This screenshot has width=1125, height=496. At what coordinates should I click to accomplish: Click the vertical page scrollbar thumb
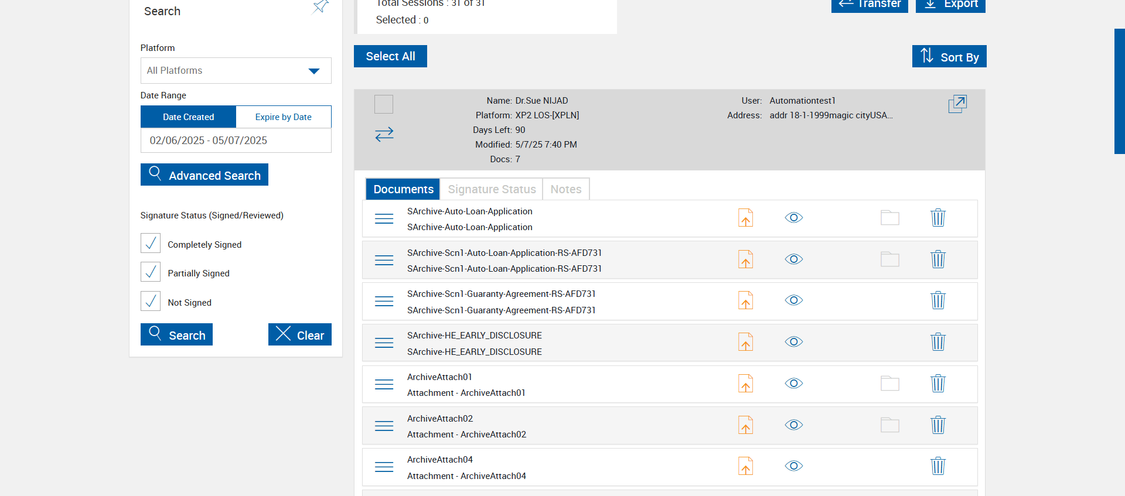[x=1120, y=91]
